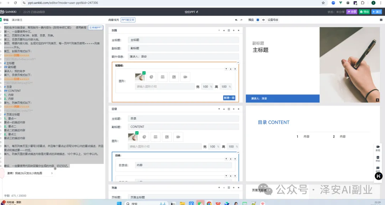This screenshot has width=385, height=205.
Task: Delete the 目录 card
Action: tap(238, 109)
